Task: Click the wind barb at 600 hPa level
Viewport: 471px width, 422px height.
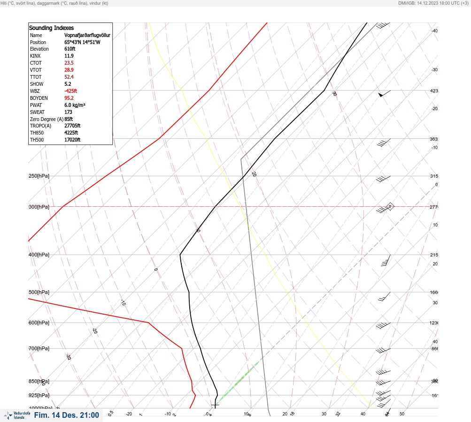Action: pyautogui.click(x=383, y=325)
